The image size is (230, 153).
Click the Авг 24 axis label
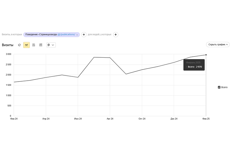pyautogui.click(x=110, y=119)
